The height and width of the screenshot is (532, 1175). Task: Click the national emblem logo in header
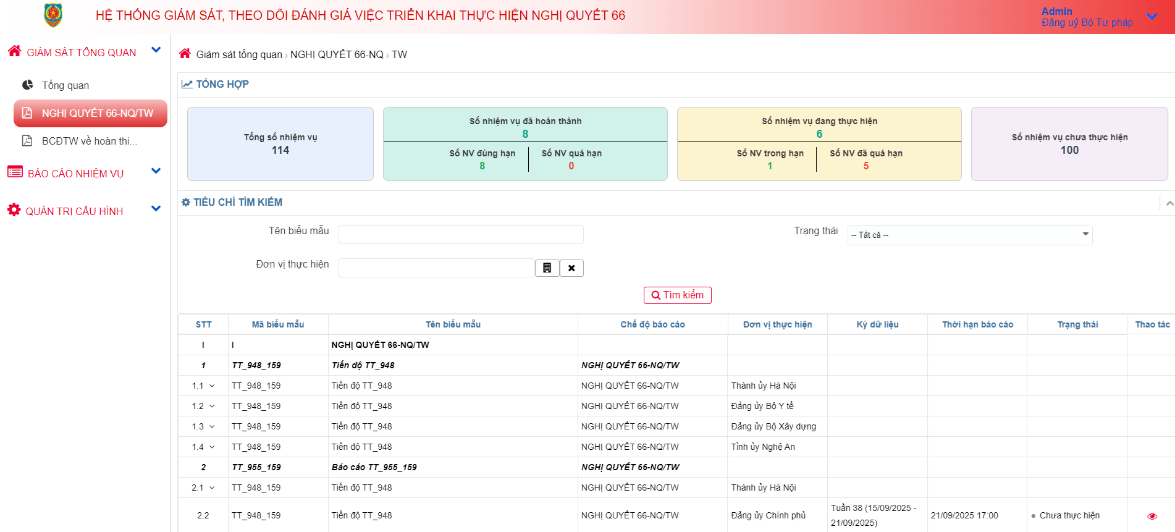(x=53, y=15)
